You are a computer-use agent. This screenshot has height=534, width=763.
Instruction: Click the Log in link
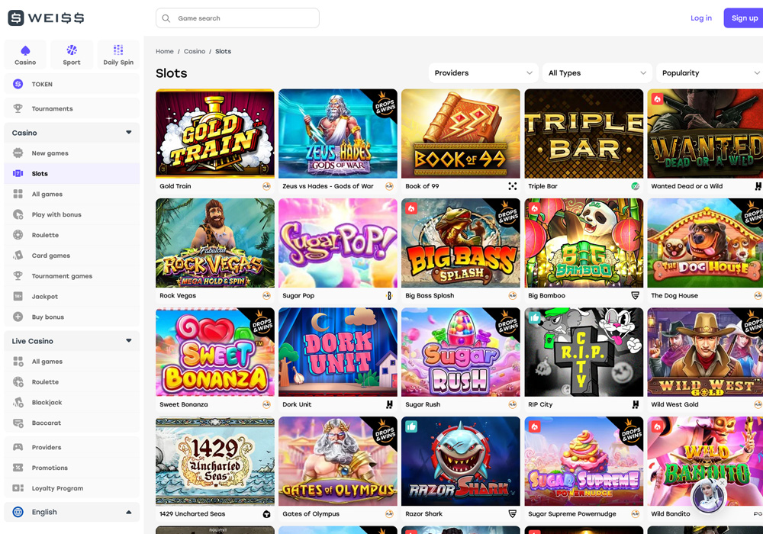701,18
